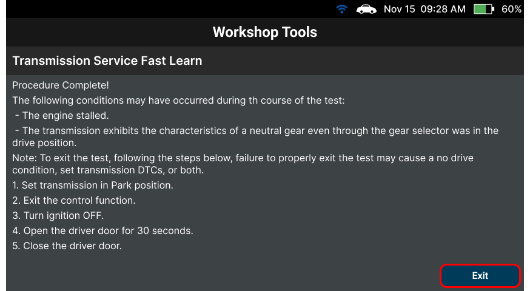Viewport: 530px width, 291px height.
Task: Tap the Exit button
Action: click(480, 275)
